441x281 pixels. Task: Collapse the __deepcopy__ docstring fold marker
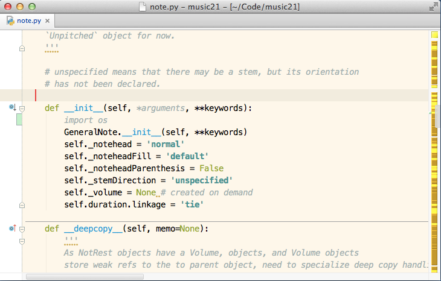coord(22,241)
